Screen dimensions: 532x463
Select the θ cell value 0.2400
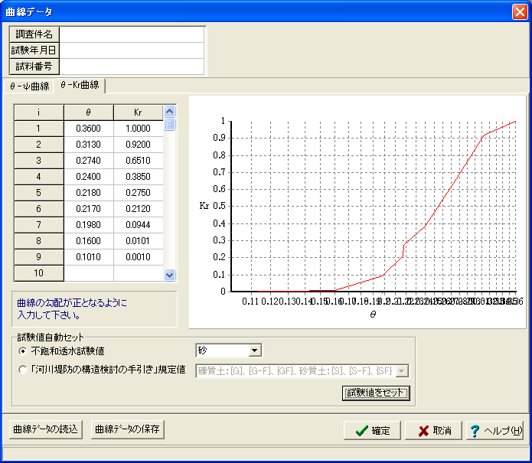(x=89, y=177)
